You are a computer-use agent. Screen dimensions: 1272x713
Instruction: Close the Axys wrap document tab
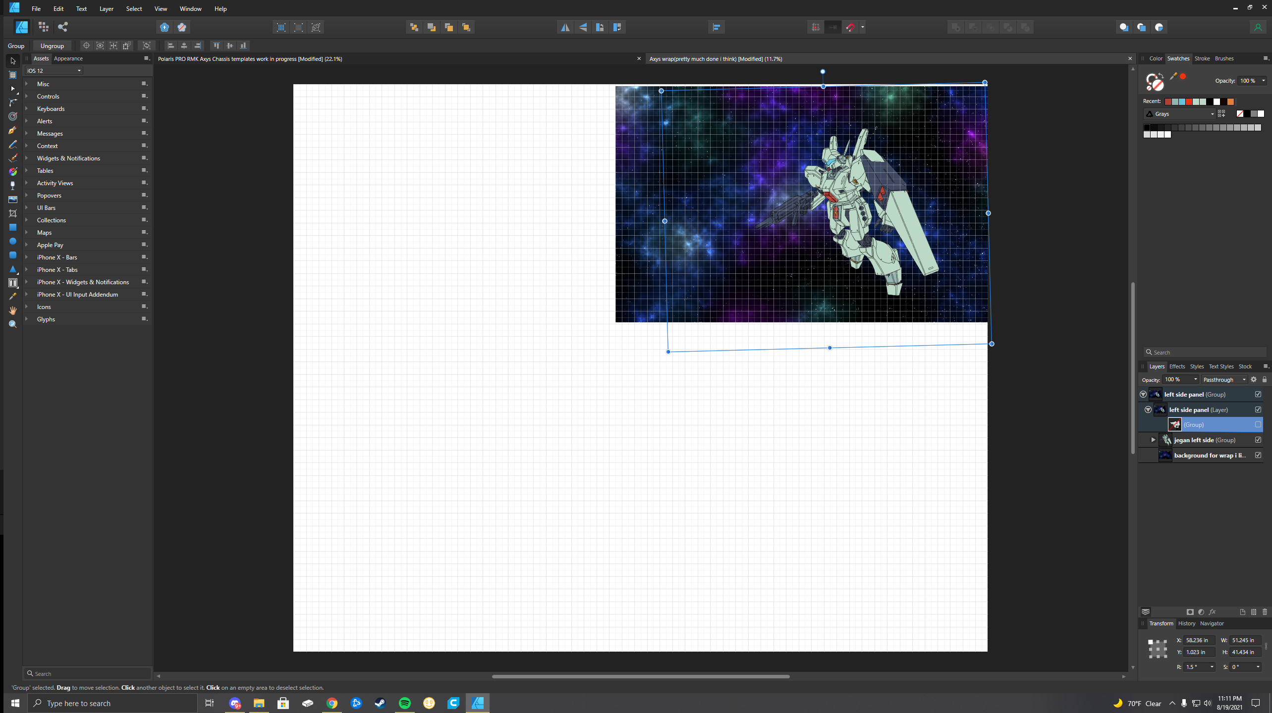click(1130, 58)
